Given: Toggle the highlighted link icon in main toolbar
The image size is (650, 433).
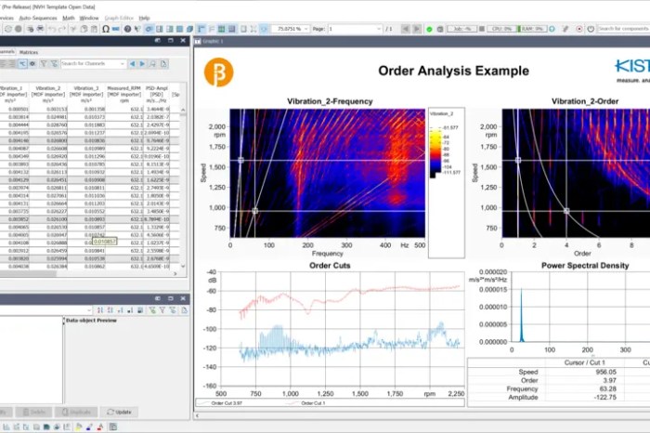Looking at the screenshot, I should (149, 29).
